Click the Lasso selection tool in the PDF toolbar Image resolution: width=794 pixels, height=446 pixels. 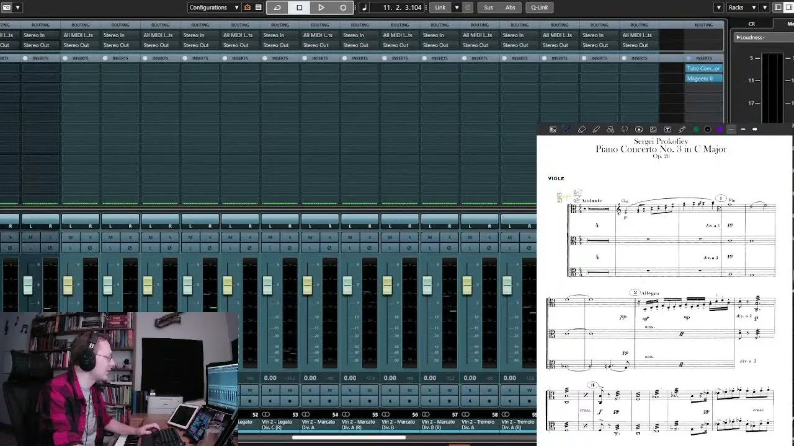pos(625,129)
